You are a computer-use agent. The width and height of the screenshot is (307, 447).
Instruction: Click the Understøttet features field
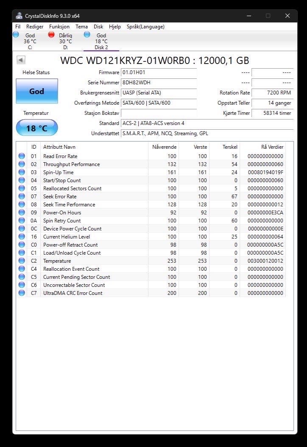click(x=207, y=133)
